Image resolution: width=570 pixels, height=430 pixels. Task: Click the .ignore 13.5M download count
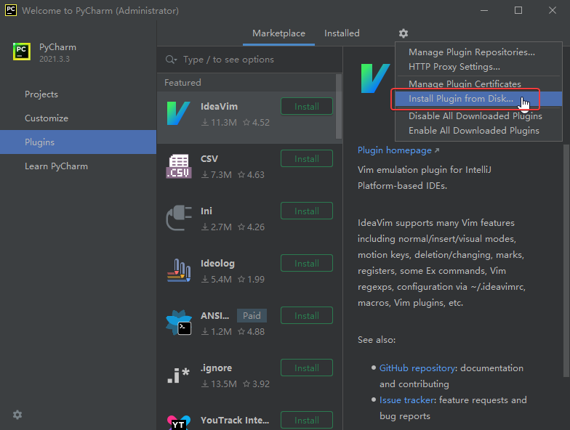pyautogui.click(x=220, y=384)
